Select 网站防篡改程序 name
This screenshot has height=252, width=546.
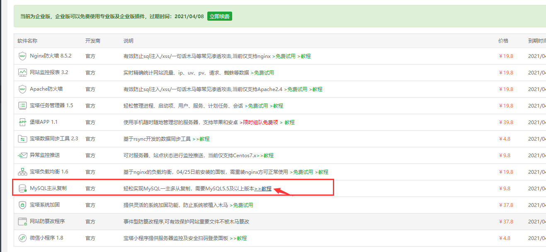(x=47, y=221)
